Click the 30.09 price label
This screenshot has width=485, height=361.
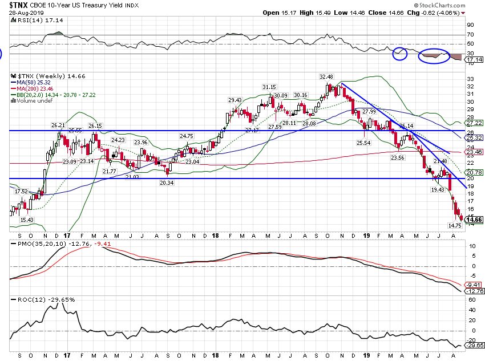pyautogui.click(x=281, y=95)
